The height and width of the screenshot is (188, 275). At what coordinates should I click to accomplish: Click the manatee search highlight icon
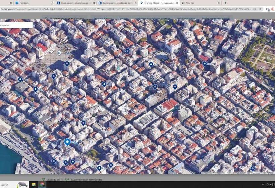pos(22,185)
